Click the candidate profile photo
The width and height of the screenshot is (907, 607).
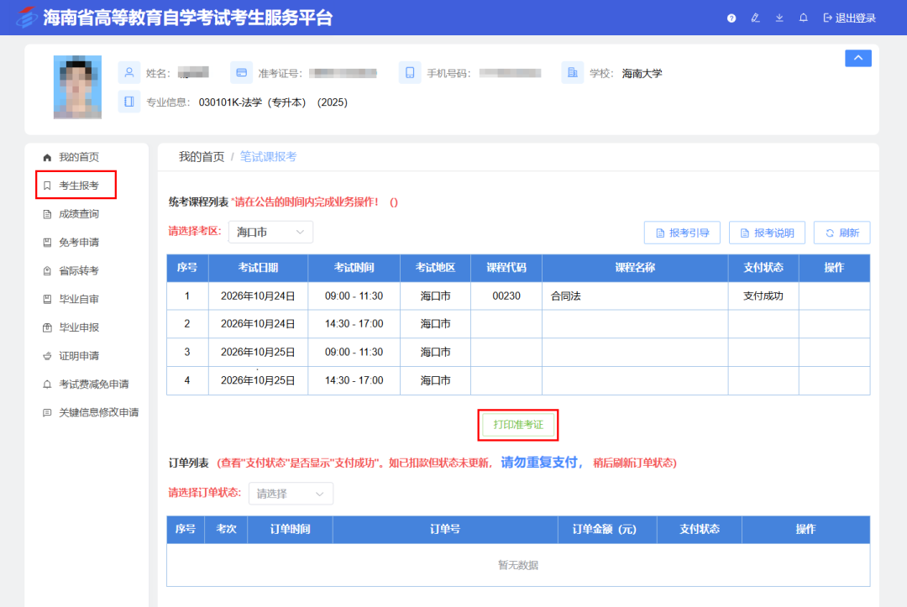77,87
